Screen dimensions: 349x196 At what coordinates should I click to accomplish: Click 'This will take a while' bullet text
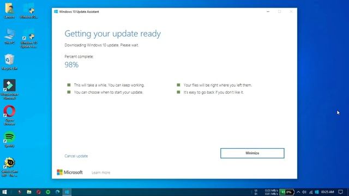click(x=109, y=85)
